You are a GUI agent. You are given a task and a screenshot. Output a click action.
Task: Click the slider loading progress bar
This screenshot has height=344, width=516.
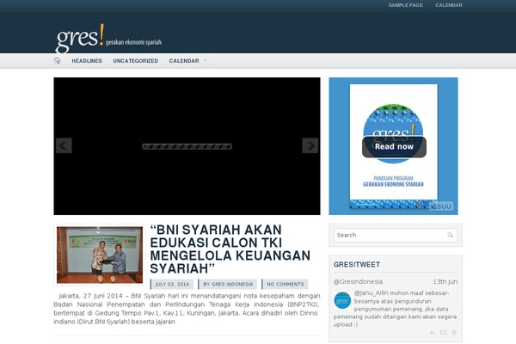click(x=187, y=146)
